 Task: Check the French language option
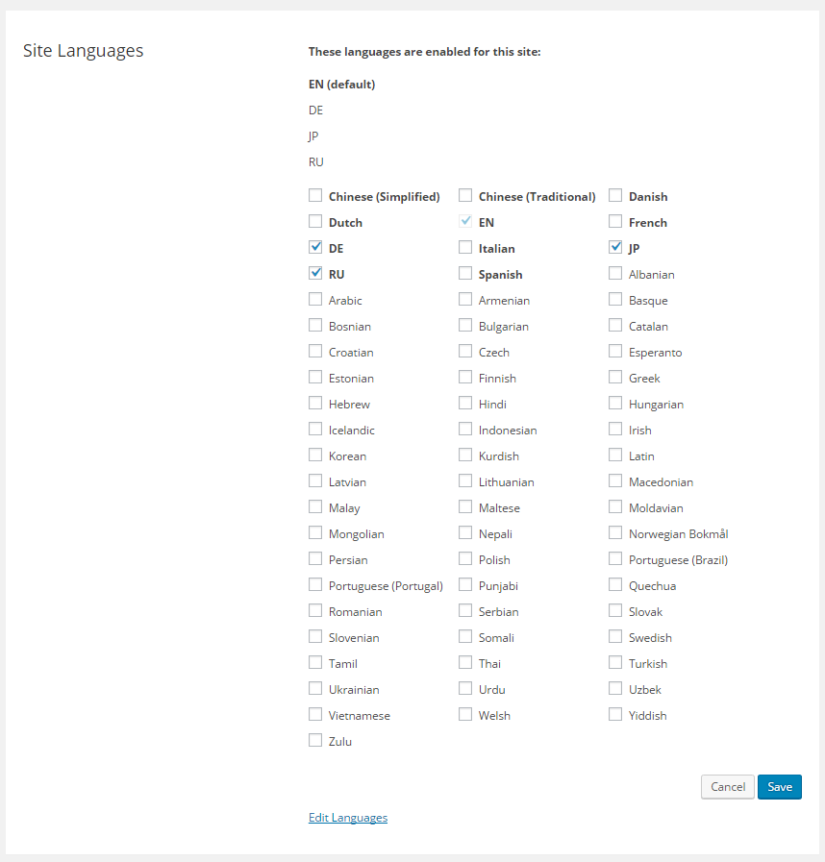(615, 222)
